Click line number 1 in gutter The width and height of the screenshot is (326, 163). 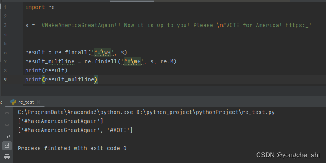tap(5, 7)
